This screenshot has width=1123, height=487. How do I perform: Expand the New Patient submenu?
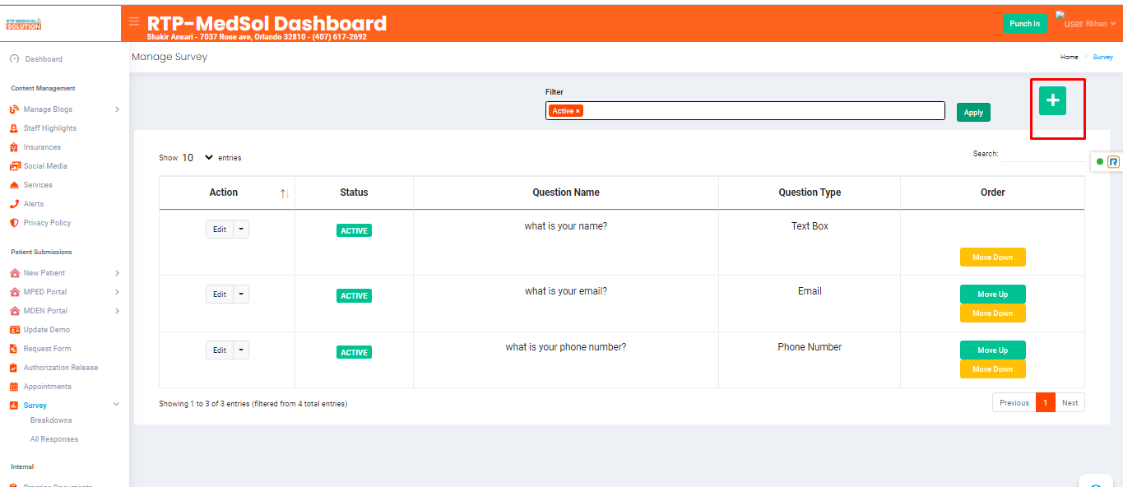pyautogui.click(x=117, y=273)
